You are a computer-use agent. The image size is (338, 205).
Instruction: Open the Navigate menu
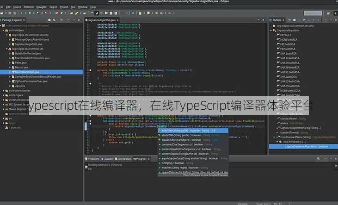[x=41, y=7]
